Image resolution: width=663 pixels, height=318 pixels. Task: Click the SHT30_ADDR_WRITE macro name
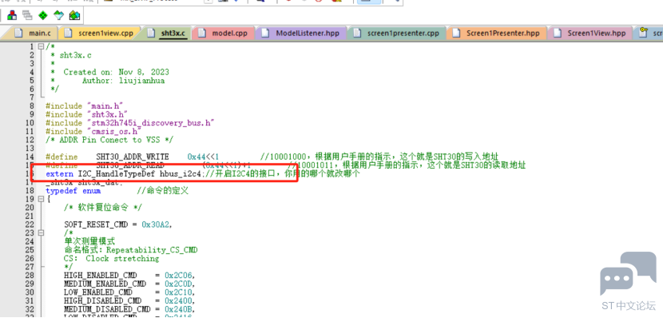click(x=133, y=157)
